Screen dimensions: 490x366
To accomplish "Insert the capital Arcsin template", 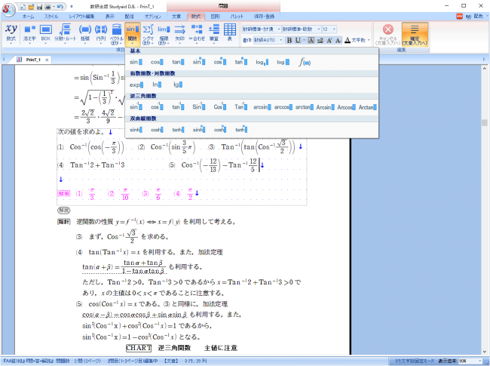I will click(x=326, y=107).
